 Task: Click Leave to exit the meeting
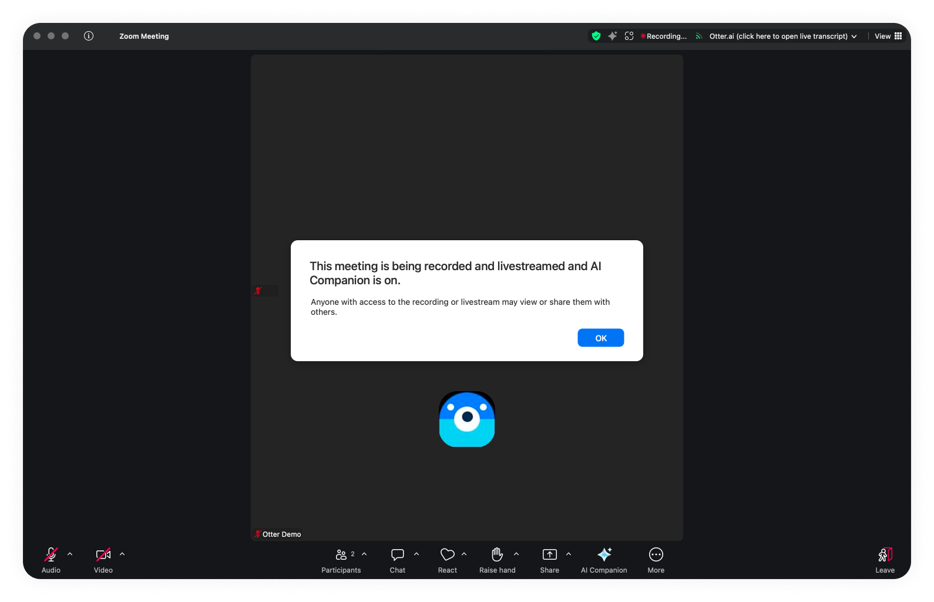click(885, 560)
